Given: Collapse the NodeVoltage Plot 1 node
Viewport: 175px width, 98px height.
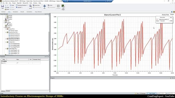Looking at the screenshot, I should click(x=6, y=48).
